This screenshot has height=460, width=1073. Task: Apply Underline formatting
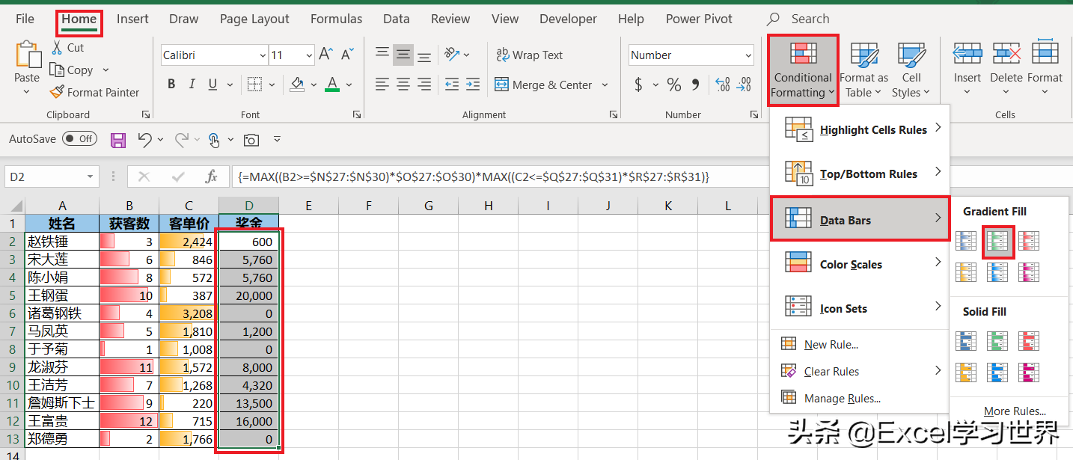[x=212, y=85]
